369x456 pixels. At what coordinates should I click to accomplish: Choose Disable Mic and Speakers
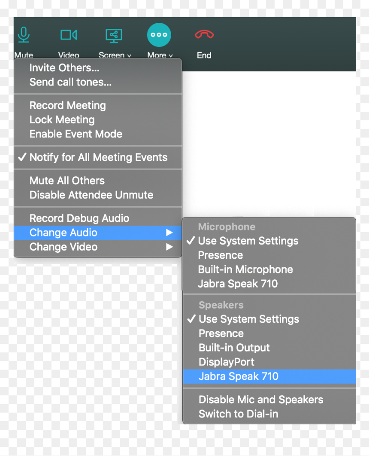click(269, 400)
